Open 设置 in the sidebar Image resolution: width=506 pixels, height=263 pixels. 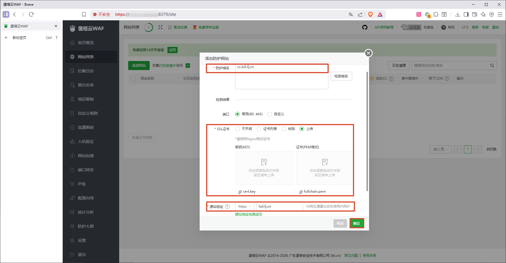tap(91, 240)
